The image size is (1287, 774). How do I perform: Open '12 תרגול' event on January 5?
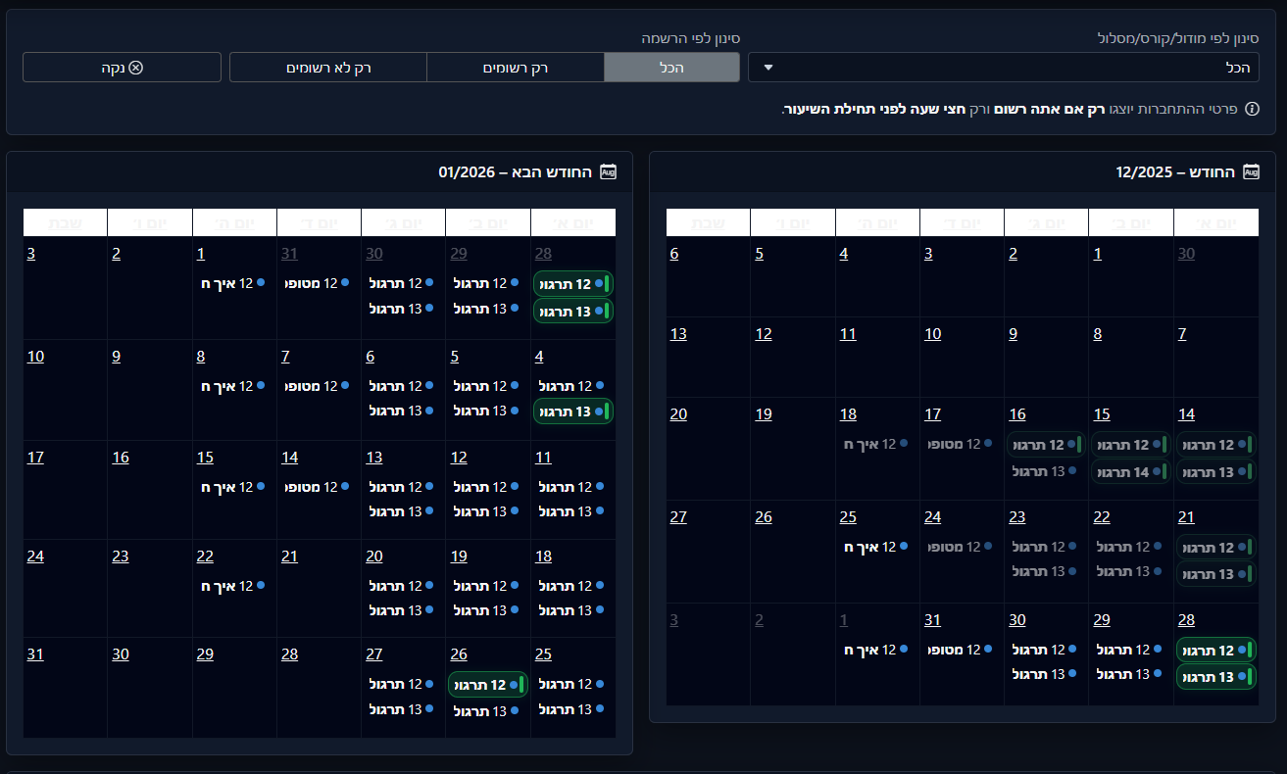point(487,386)
